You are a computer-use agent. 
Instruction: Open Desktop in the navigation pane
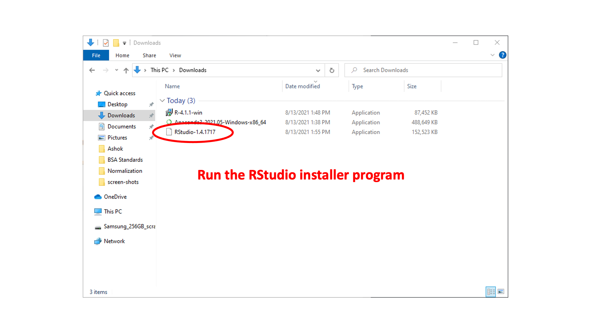(x=118, y=104)
